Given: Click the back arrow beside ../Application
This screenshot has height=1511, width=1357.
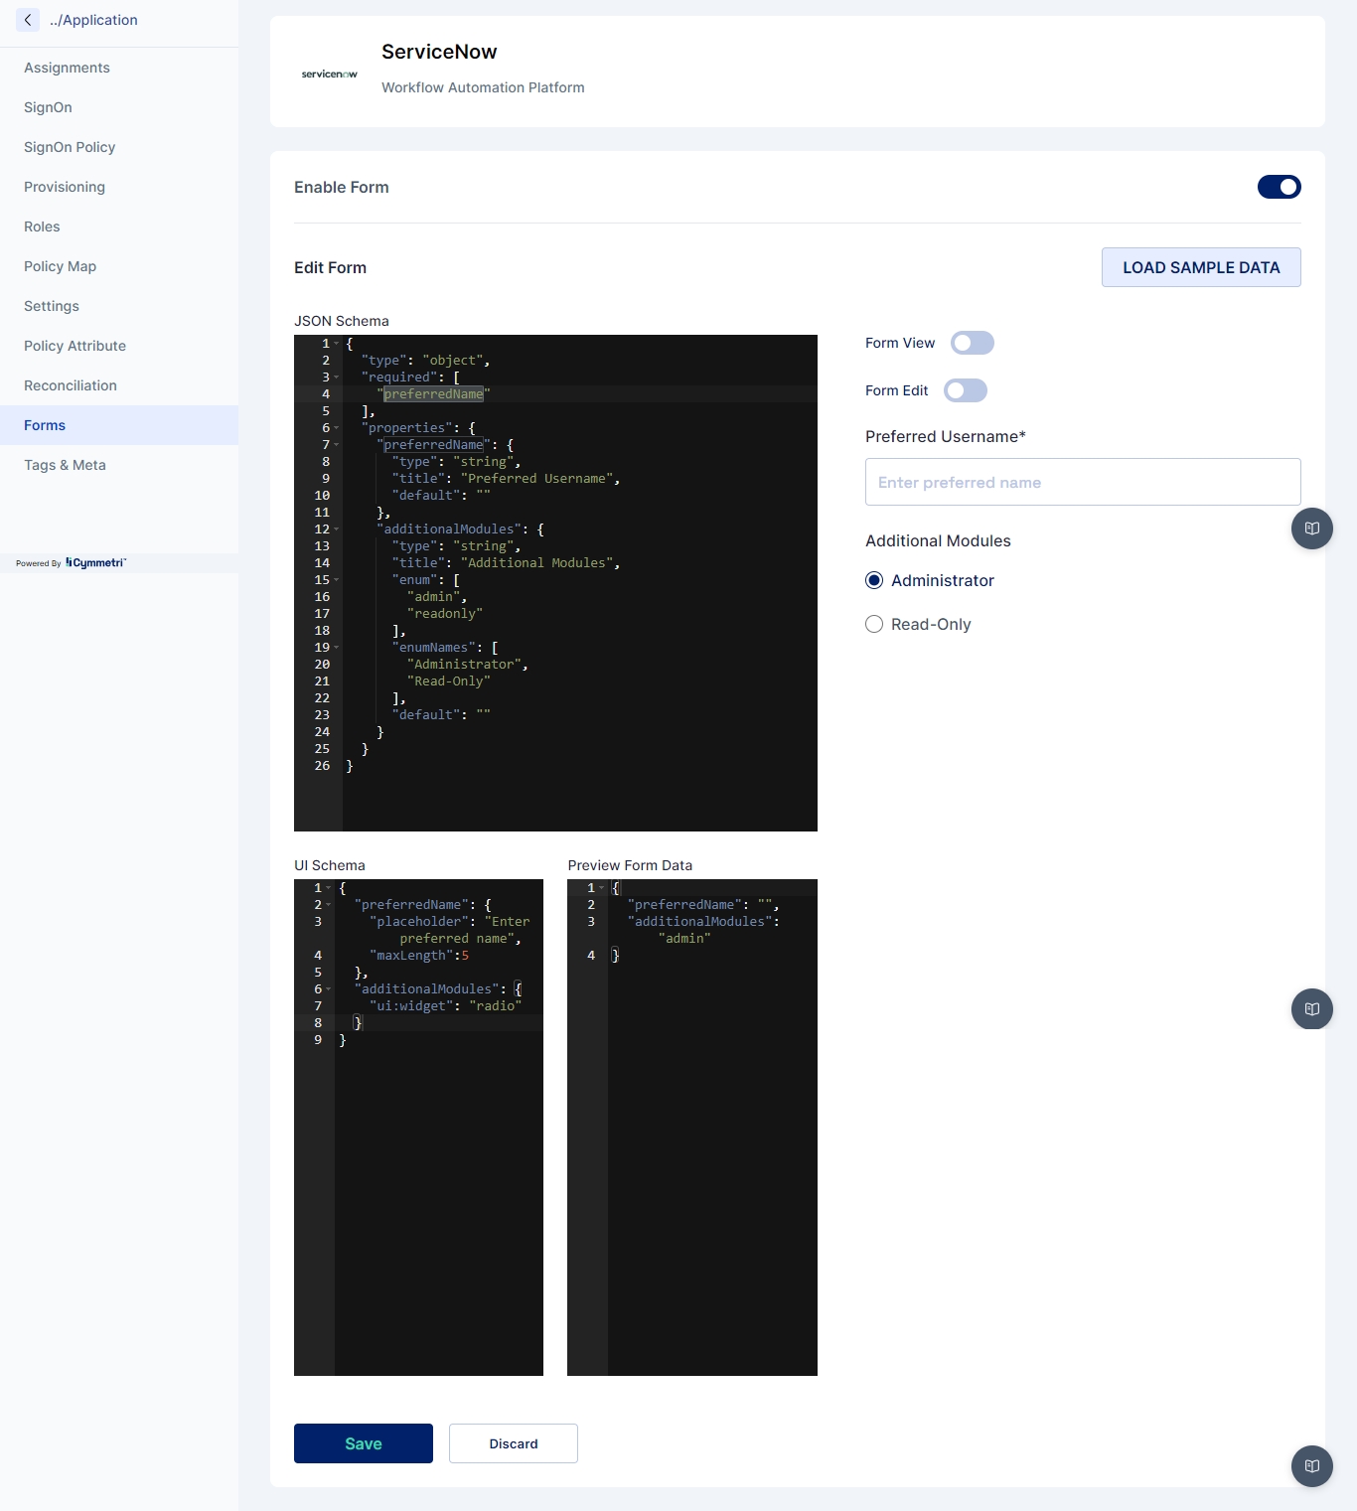Looking at the screenshot, I should [x=28, y=20].
